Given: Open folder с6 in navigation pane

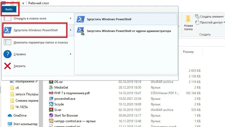Looking at the screenshot, I should [17, 88].
